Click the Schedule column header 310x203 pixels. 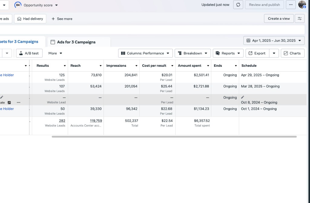(x=249, y=66)
